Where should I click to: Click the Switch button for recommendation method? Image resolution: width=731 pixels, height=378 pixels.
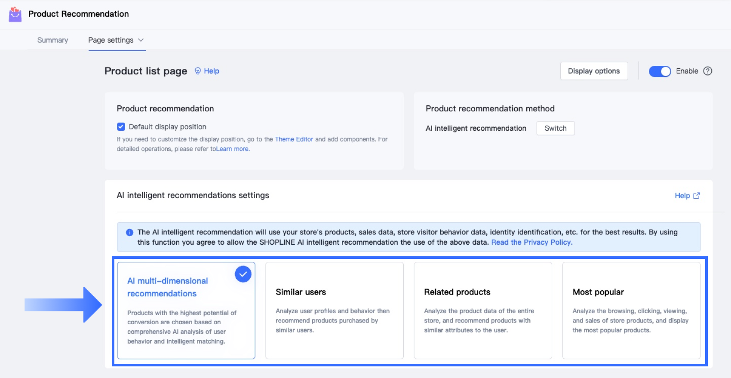555,128
